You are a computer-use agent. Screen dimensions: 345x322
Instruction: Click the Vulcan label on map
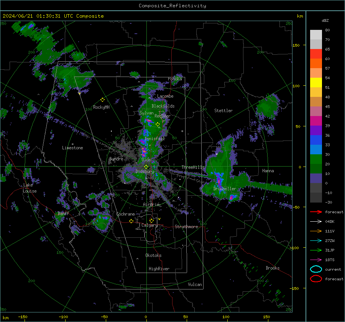(195, 284)
